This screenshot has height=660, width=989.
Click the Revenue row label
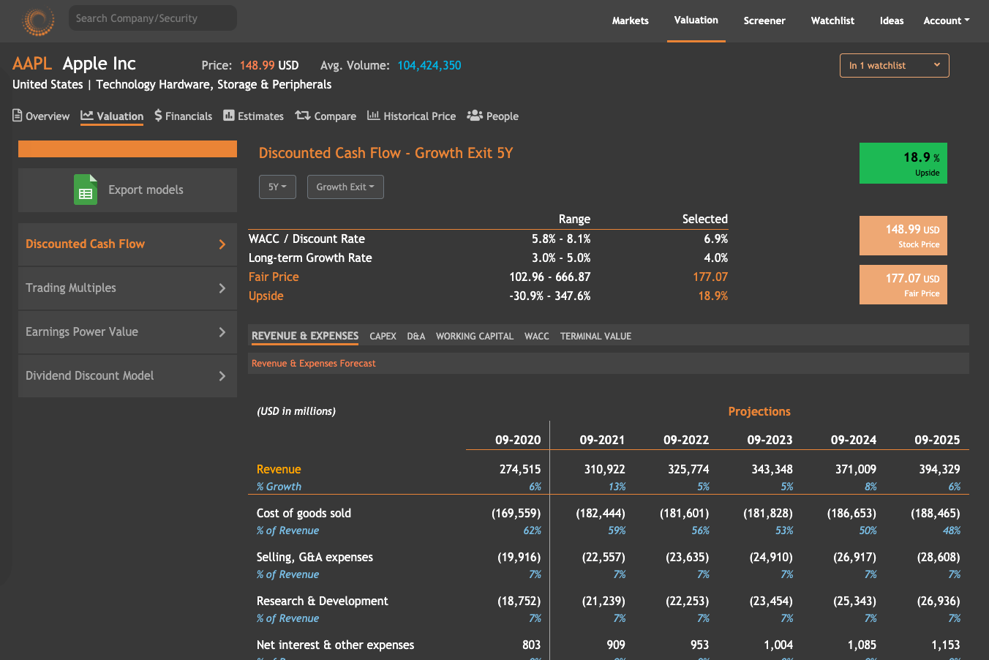click(x=279, y=469)
